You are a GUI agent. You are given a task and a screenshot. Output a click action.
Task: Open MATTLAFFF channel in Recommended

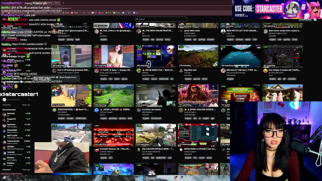[16, 137]
